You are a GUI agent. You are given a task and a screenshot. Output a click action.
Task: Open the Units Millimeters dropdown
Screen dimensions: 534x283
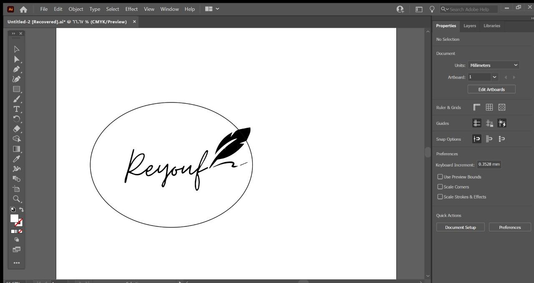point(494,65)
